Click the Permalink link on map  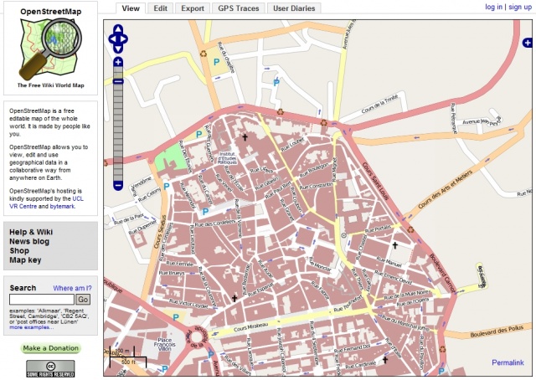(508, 362)
